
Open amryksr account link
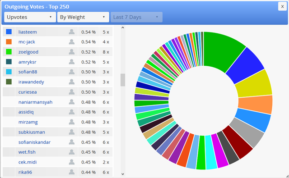[x=27, y=62]
